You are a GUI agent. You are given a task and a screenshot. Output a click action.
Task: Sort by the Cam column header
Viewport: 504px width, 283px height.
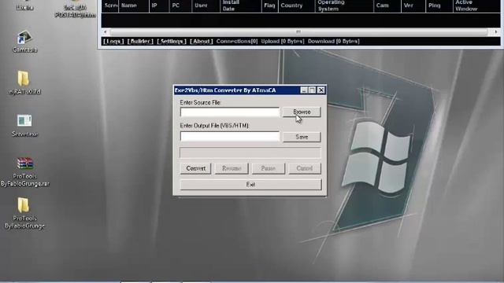(x=387, y=6)
